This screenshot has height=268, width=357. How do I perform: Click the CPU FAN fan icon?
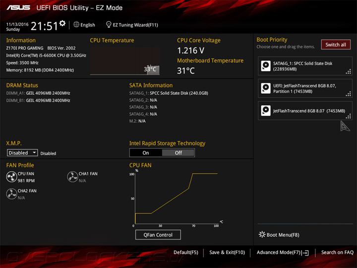click(x=11, y=177)
